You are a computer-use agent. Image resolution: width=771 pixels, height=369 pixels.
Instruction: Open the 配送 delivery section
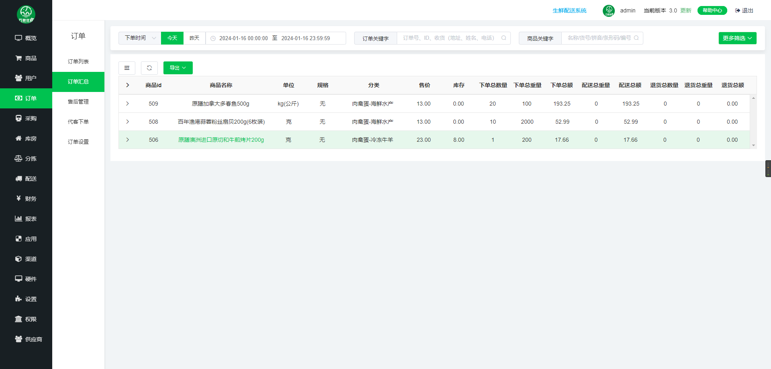tap(26, 179)
